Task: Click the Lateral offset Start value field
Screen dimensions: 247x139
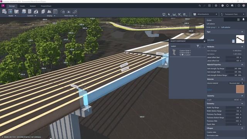Action: pos(233,58)
